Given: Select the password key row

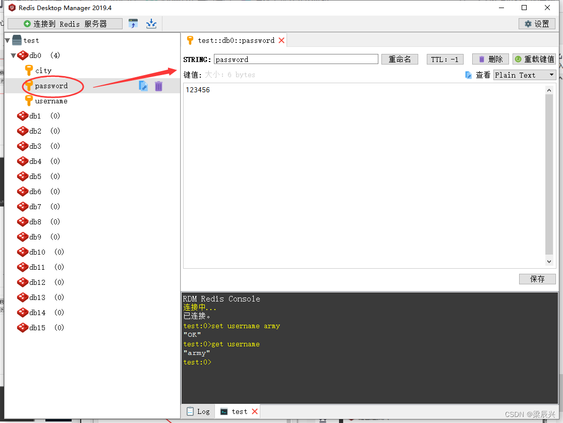Looking at the screenshot, I should pos(92,86).
